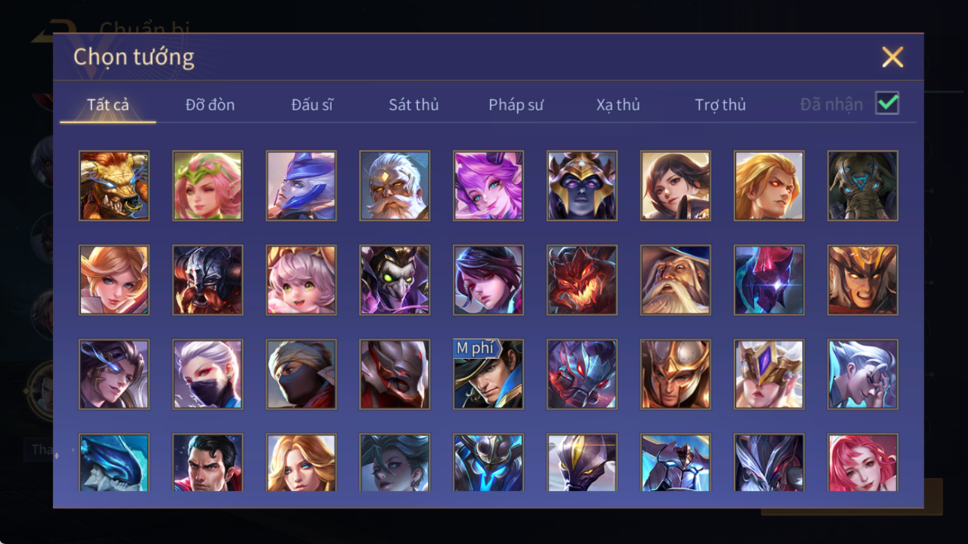Choose the hero marked "M phí"

[488, 374]
